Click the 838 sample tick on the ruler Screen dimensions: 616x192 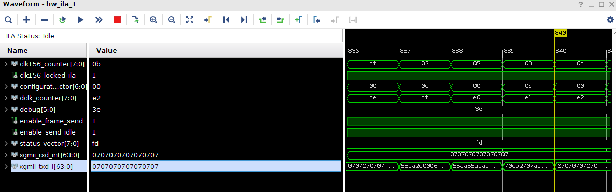(457, 51)
